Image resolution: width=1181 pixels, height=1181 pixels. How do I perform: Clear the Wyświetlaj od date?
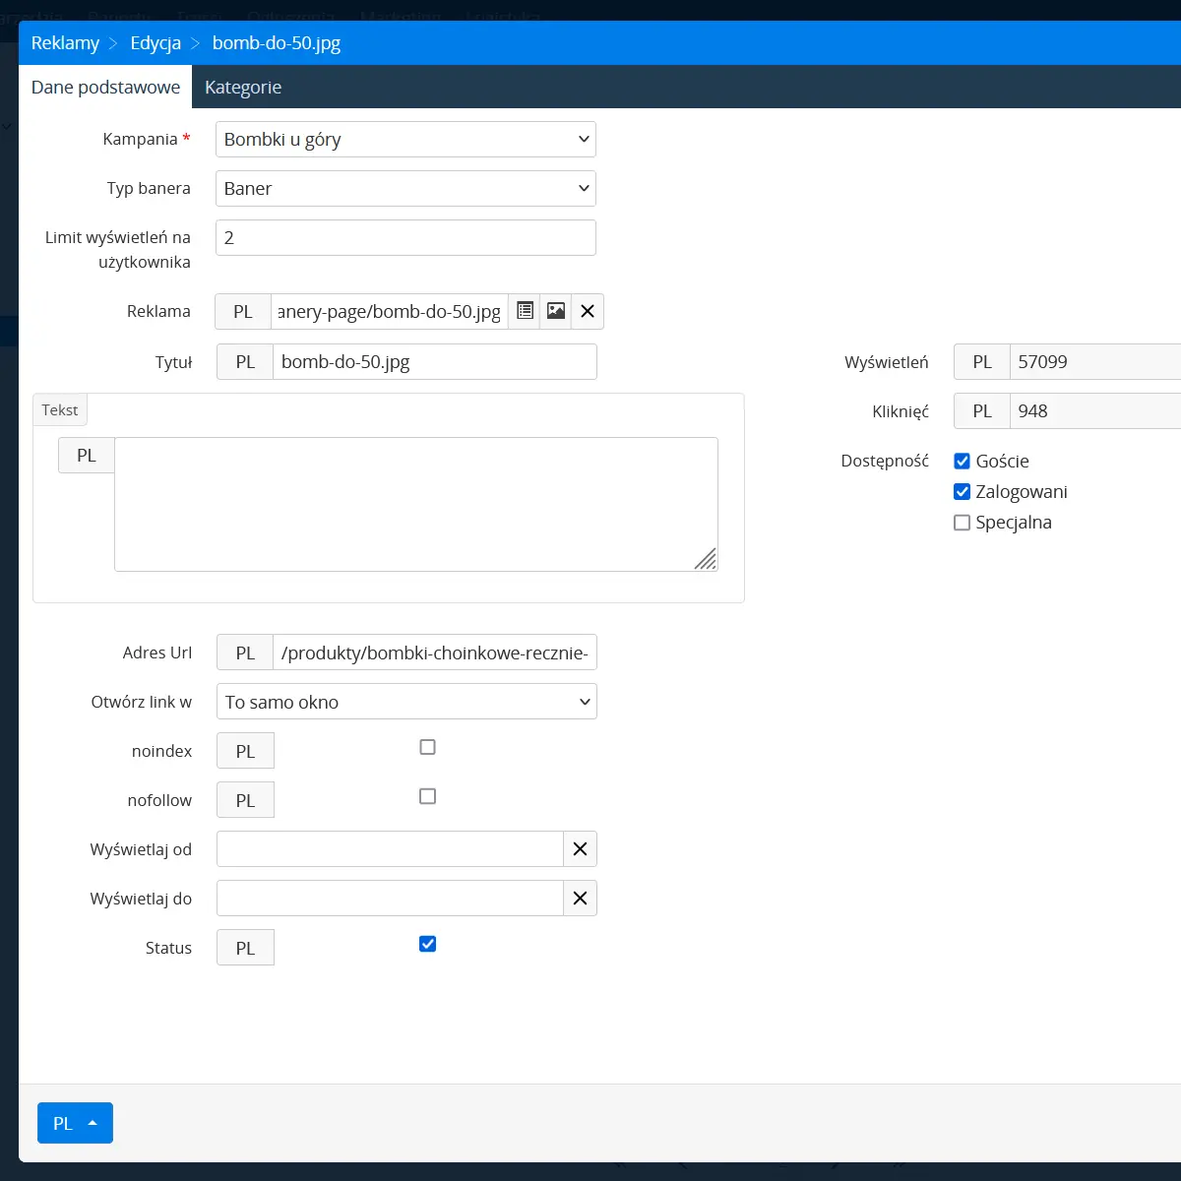580,849
